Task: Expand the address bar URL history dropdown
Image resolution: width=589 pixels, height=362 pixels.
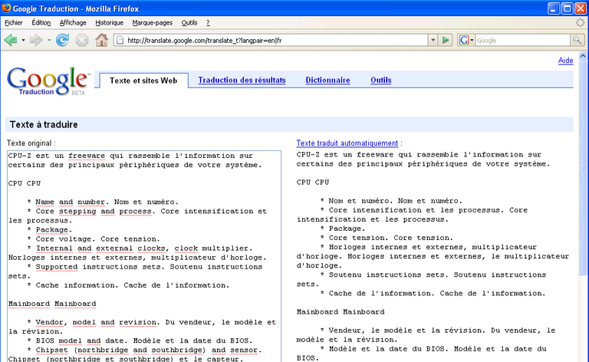Action: click(x=433, y=40)
